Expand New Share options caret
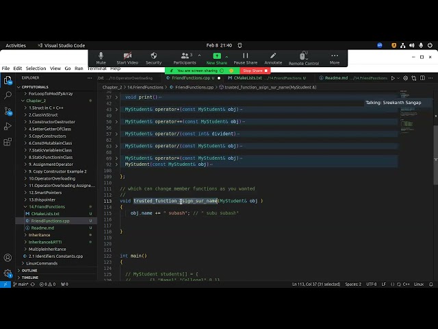The width and height of the screenshot is (438, 329). point(227,57)
